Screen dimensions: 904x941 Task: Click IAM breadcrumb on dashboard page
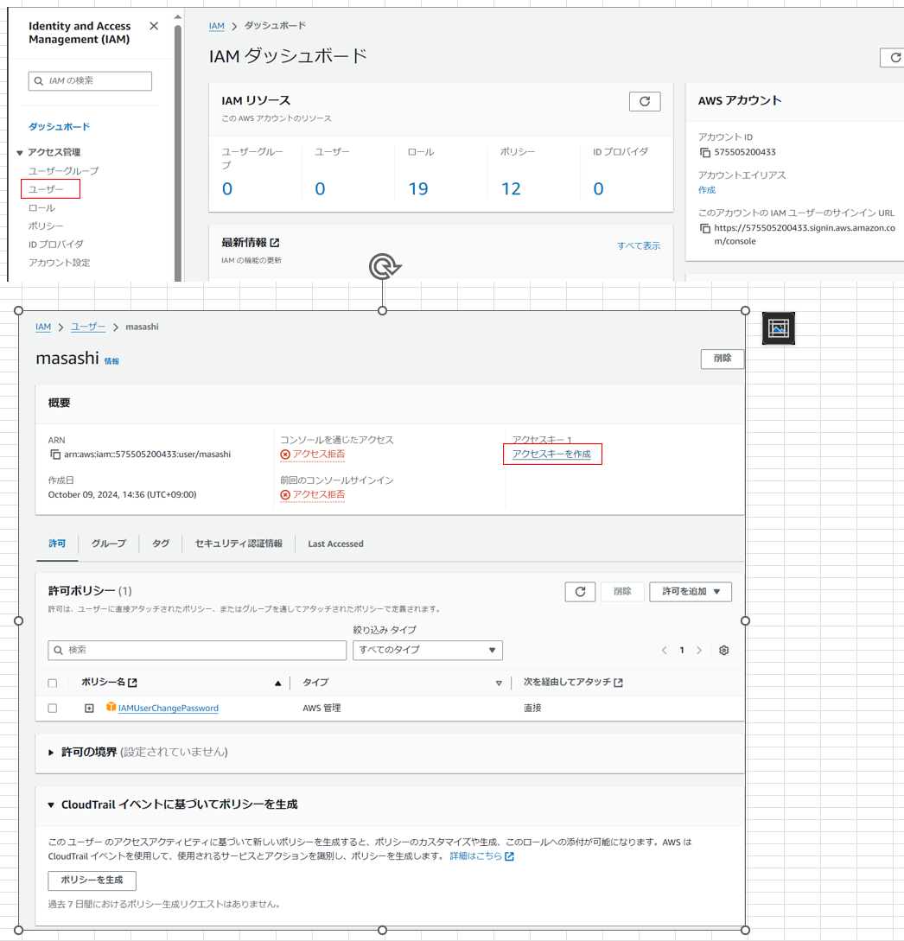[x=216, y=26]
